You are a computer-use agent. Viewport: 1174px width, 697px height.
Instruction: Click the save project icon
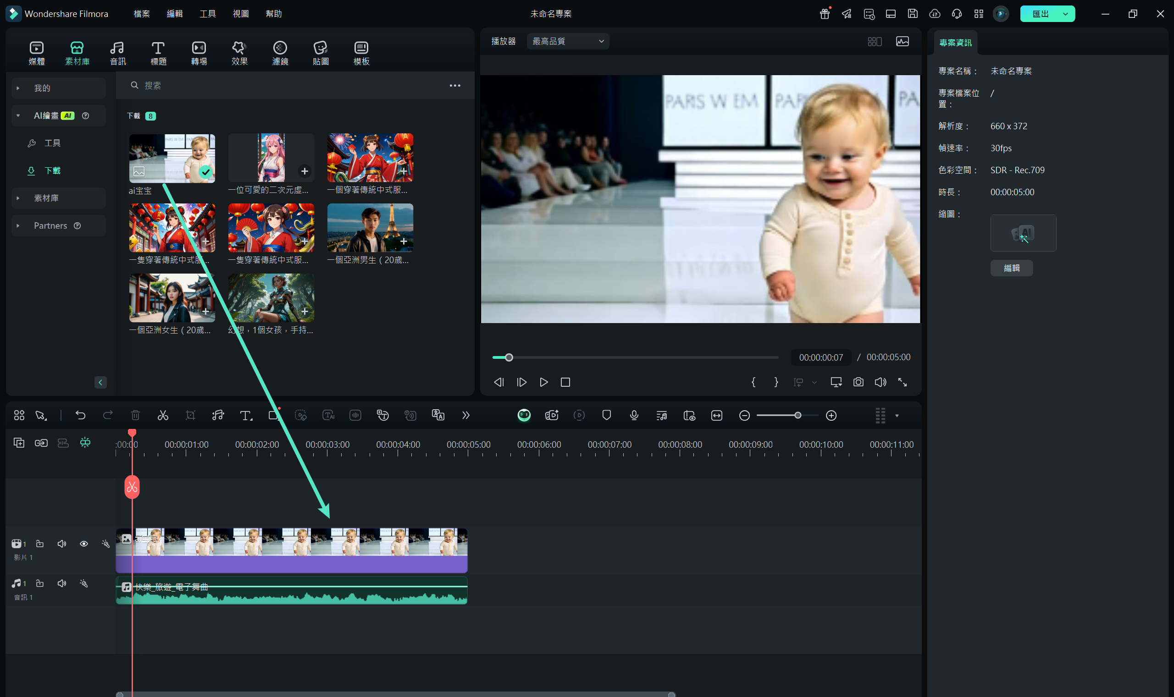tap(913, 14)
